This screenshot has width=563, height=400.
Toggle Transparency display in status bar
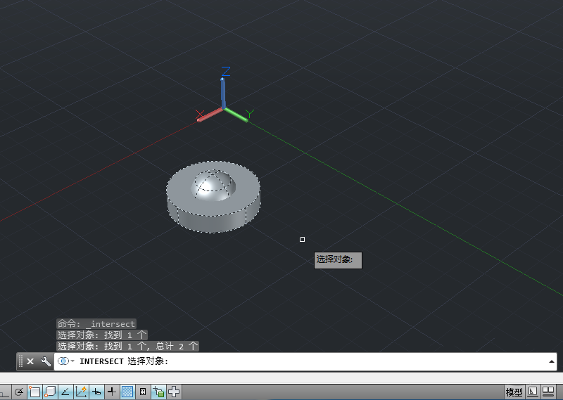pos(127,392)
